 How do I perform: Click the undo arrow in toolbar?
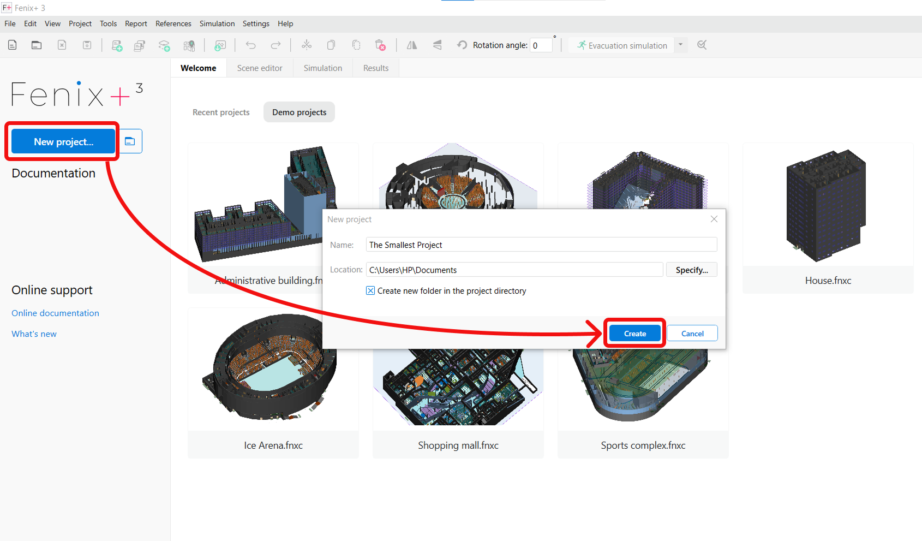coord(250,45)
